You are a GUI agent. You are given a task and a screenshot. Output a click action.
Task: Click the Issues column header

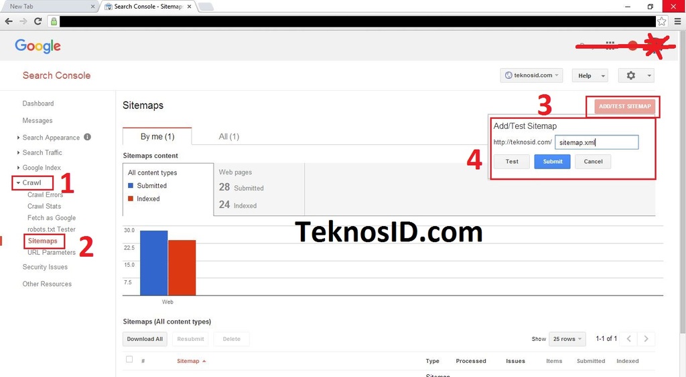515,361
